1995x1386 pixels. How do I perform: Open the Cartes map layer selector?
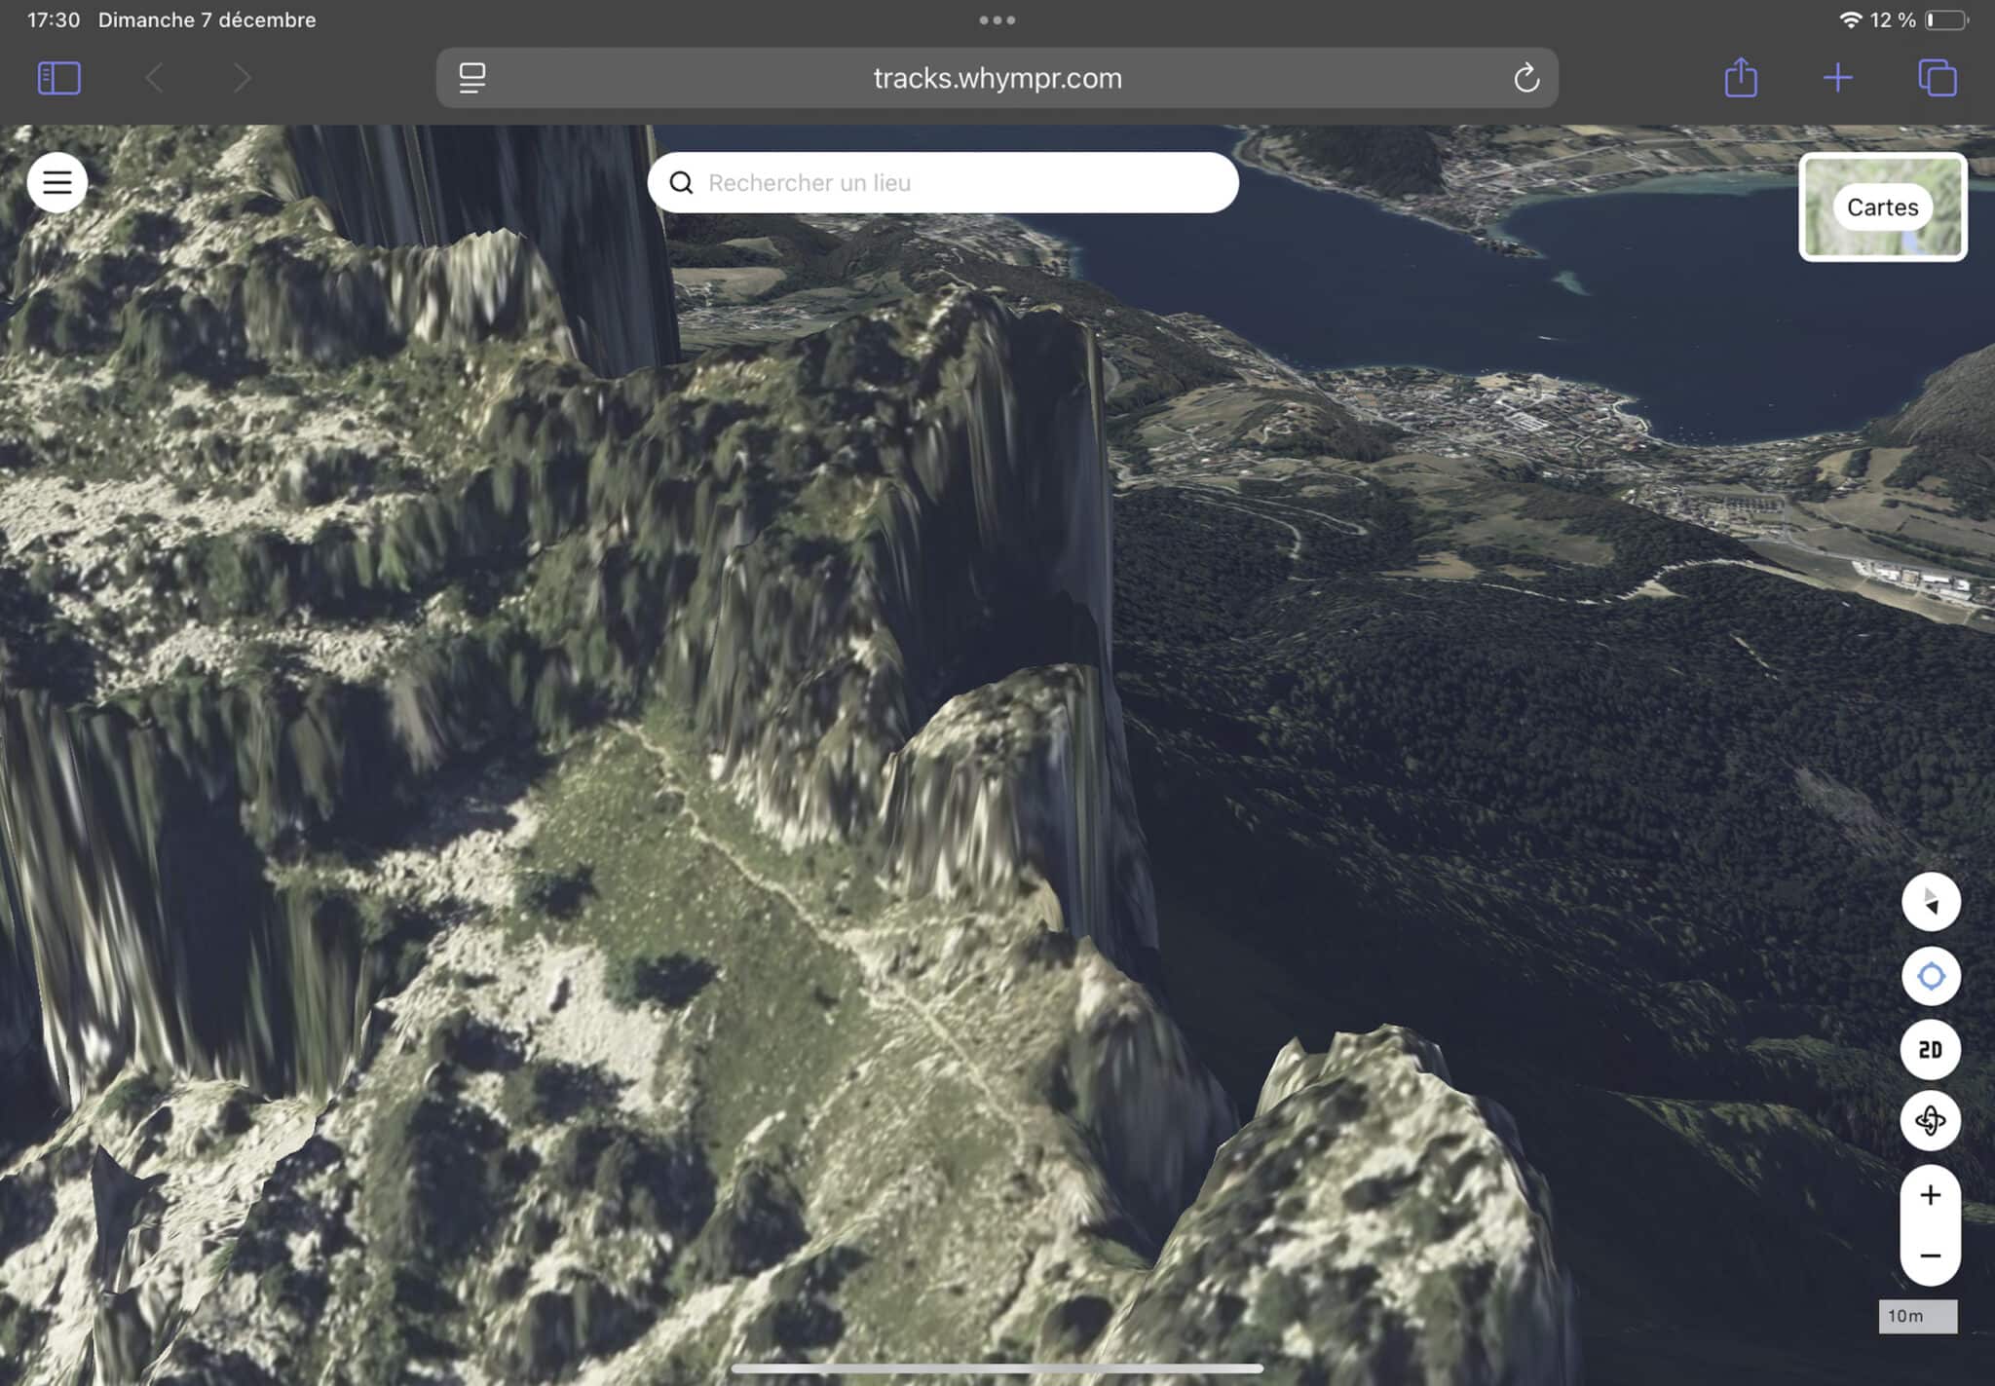click(x=1882, y=207)
